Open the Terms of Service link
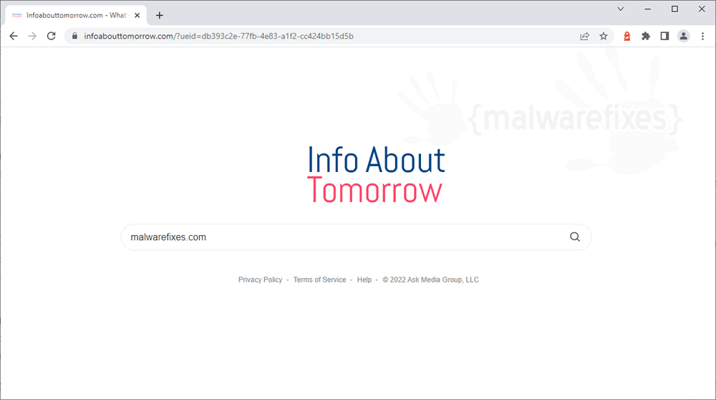 click(x=319, y=280)
